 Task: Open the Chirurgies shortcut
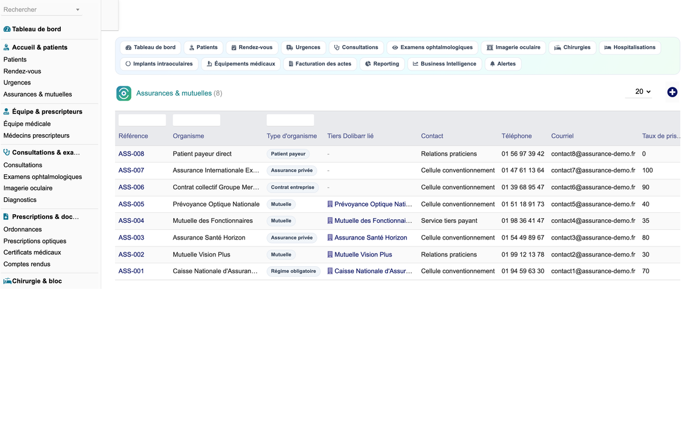(573, 47)
